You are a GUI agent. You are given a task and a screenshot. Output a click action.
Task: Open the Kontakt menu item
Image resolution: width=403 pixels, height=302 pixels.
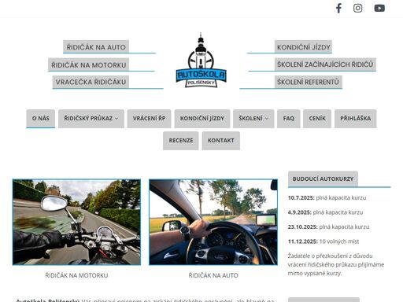[221, 141]
